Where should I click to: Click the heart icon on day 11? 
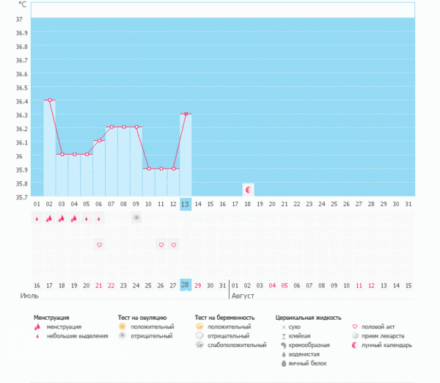click(x=161, y=244)
